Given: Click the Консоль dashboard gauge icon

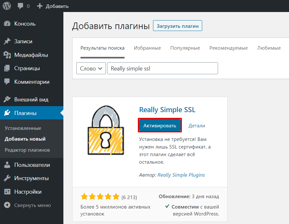Looking at the screenshot, I should point(7,24).
